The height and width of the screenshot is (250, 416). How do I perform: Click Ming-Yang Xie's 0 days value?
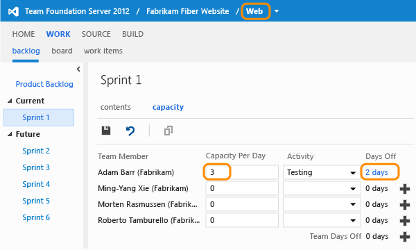coord(376,188)
